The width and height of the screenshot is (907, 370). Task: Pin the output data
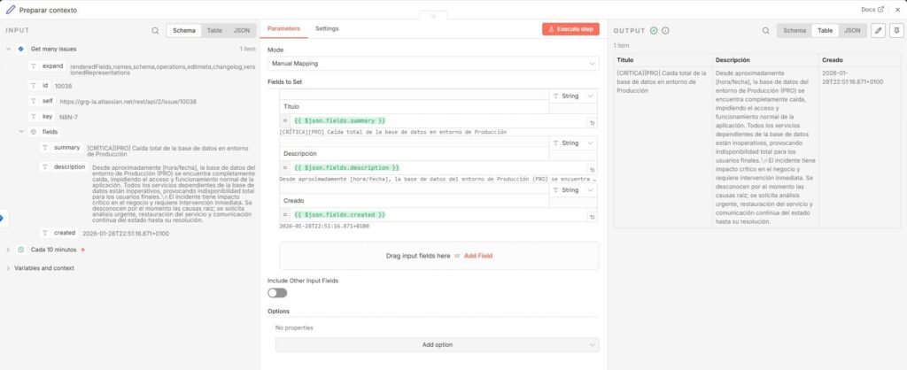coord(896,31)
